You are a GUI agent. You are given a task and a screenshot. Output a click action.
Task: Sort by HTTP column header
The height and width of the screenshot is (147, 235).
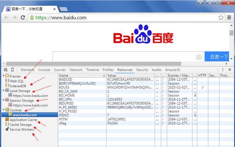pyautogui.click(x=202, y=75)
